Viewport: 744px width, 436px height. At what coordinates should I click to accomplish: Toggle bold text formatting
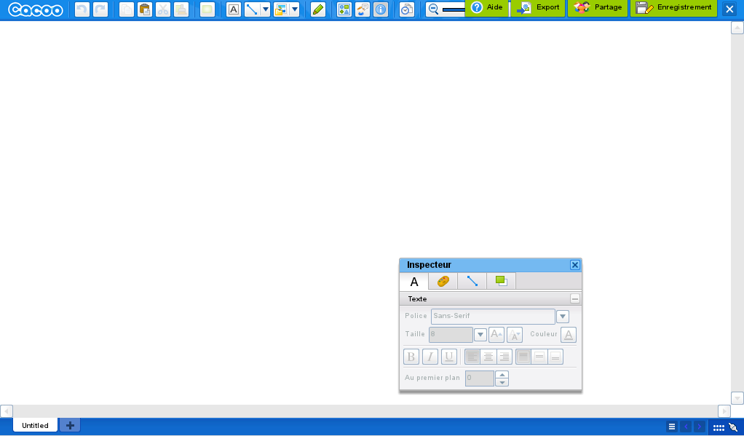(411, 357)
